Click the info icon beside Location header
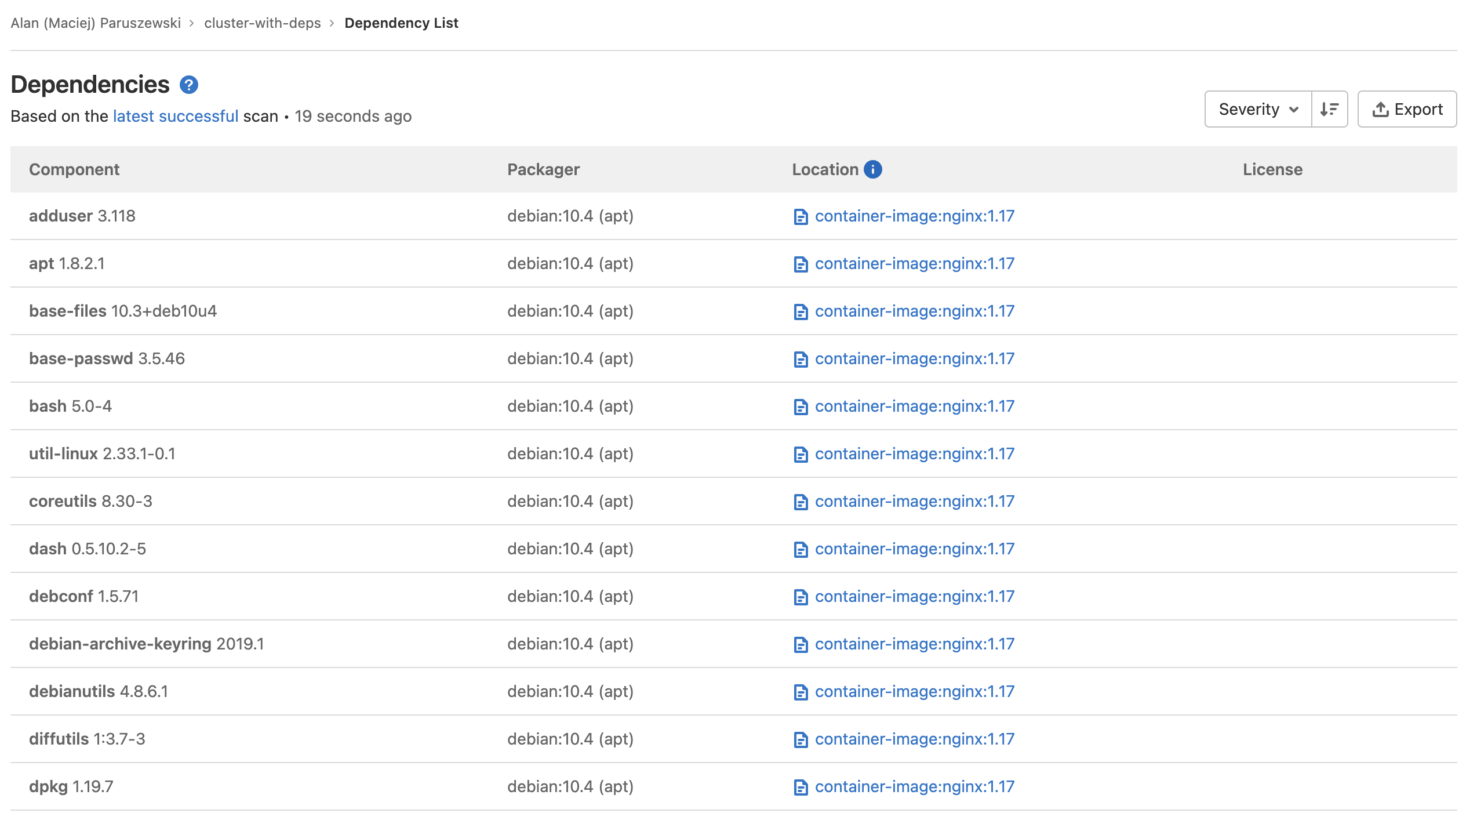 (872, 169)
